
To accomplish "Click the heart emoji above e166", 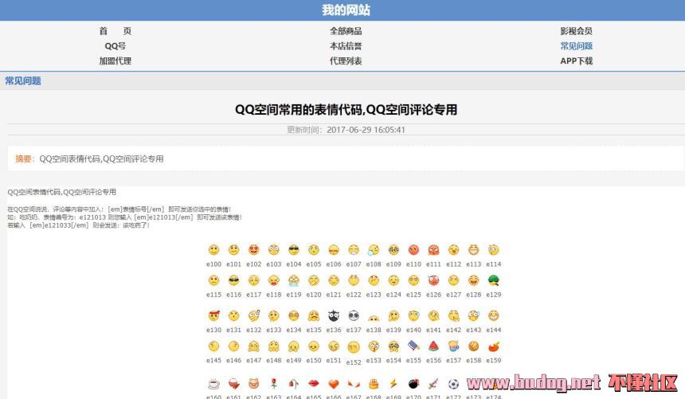I will [x=334, y=384].
